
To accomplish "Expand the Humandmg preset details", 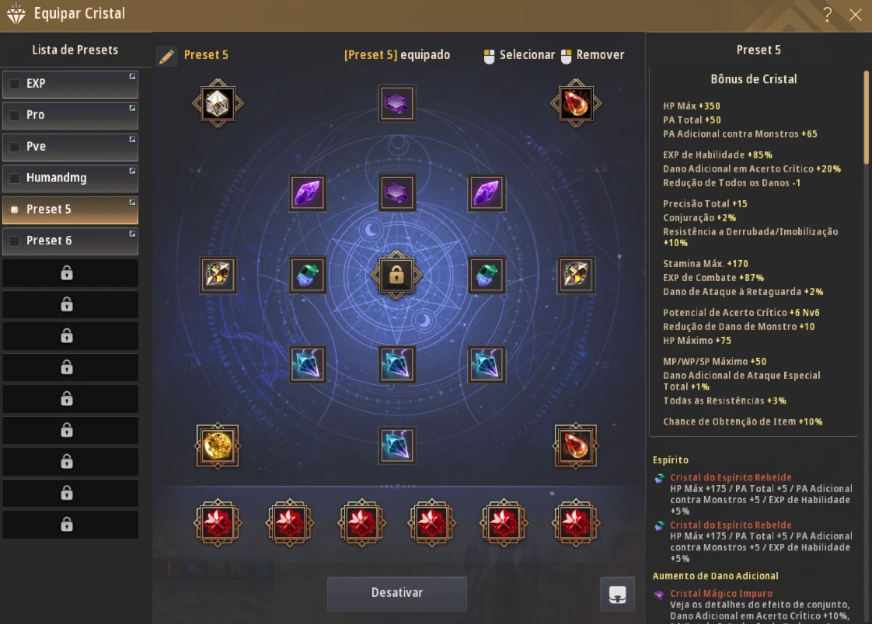I will (132, 171).
